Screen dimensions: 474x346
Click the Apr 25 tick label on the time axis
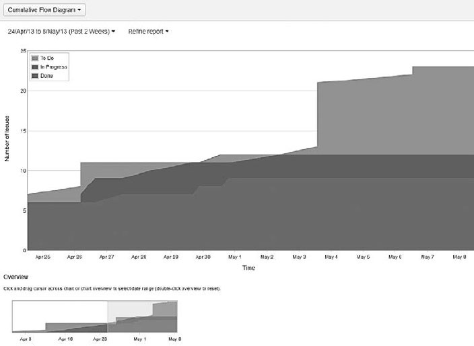42,257
